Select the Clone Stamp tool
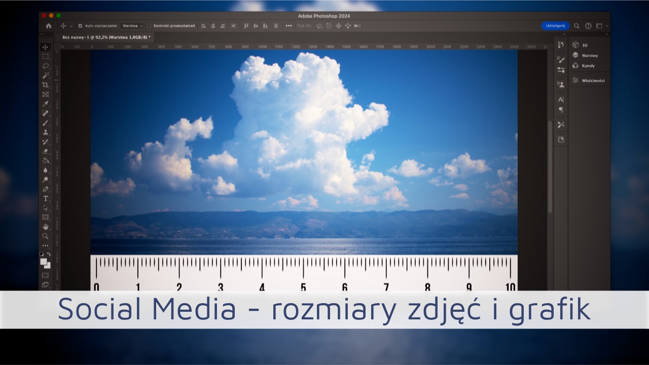 pos(46,132)
